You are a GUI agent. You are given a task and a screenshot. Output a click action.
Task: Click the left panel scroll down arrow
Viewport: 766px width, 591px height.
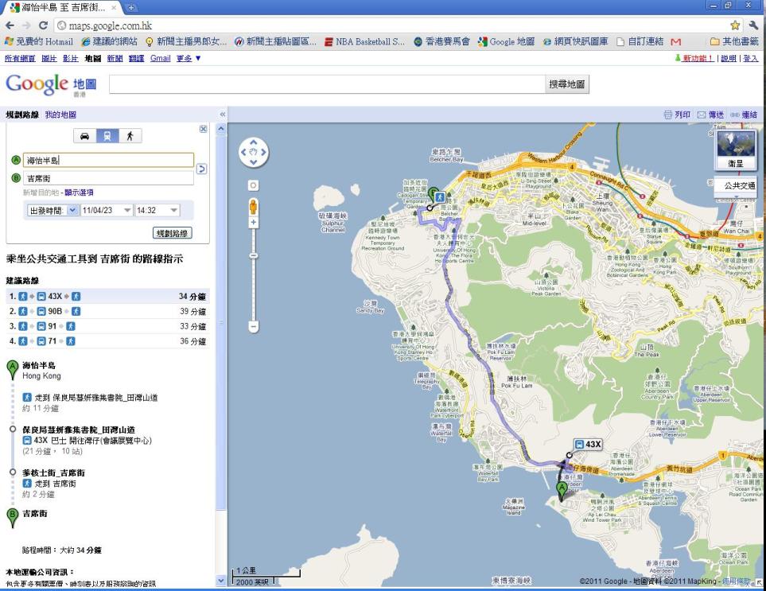coord(221,581)
